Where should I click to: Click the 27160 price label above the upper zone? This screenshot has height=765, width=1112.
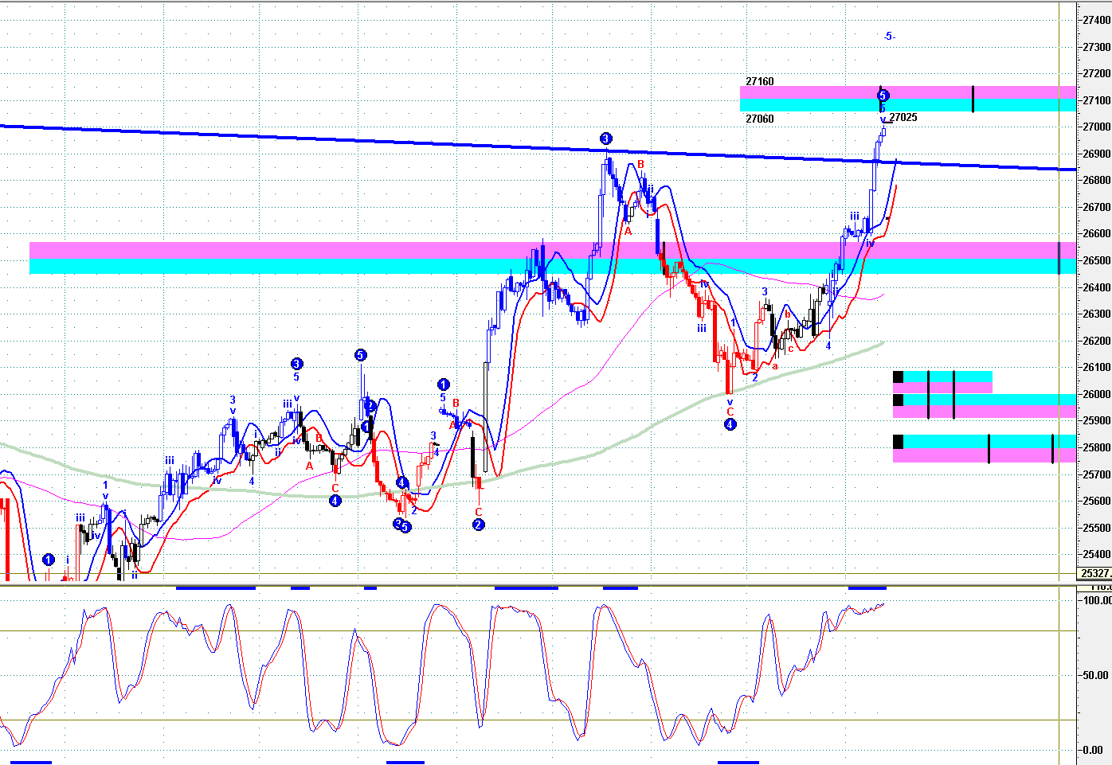[759, 81]
